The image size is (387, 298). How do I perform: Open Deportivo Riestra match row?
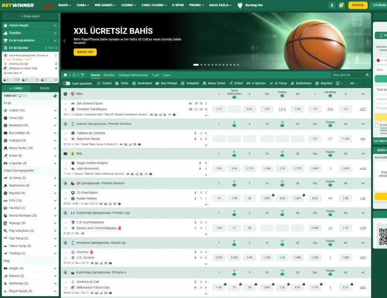coord(88,139)
